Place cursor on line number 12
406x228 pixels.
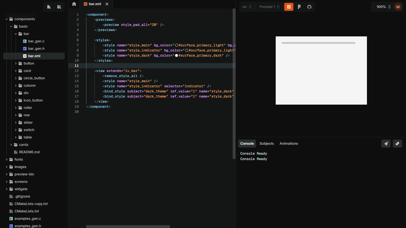click(x=77, y=71)
